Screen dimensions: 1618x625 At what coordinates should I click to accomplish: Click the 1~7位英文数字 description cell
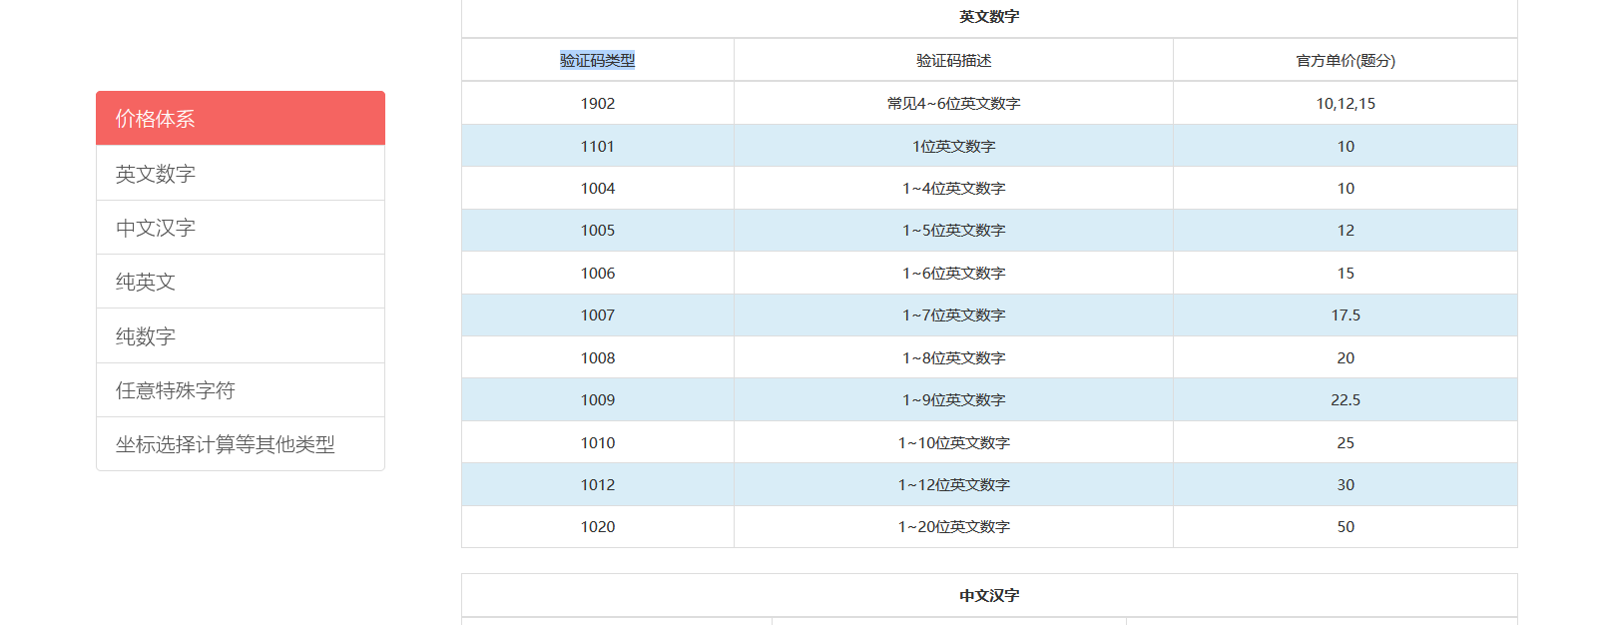click(954, 315)
